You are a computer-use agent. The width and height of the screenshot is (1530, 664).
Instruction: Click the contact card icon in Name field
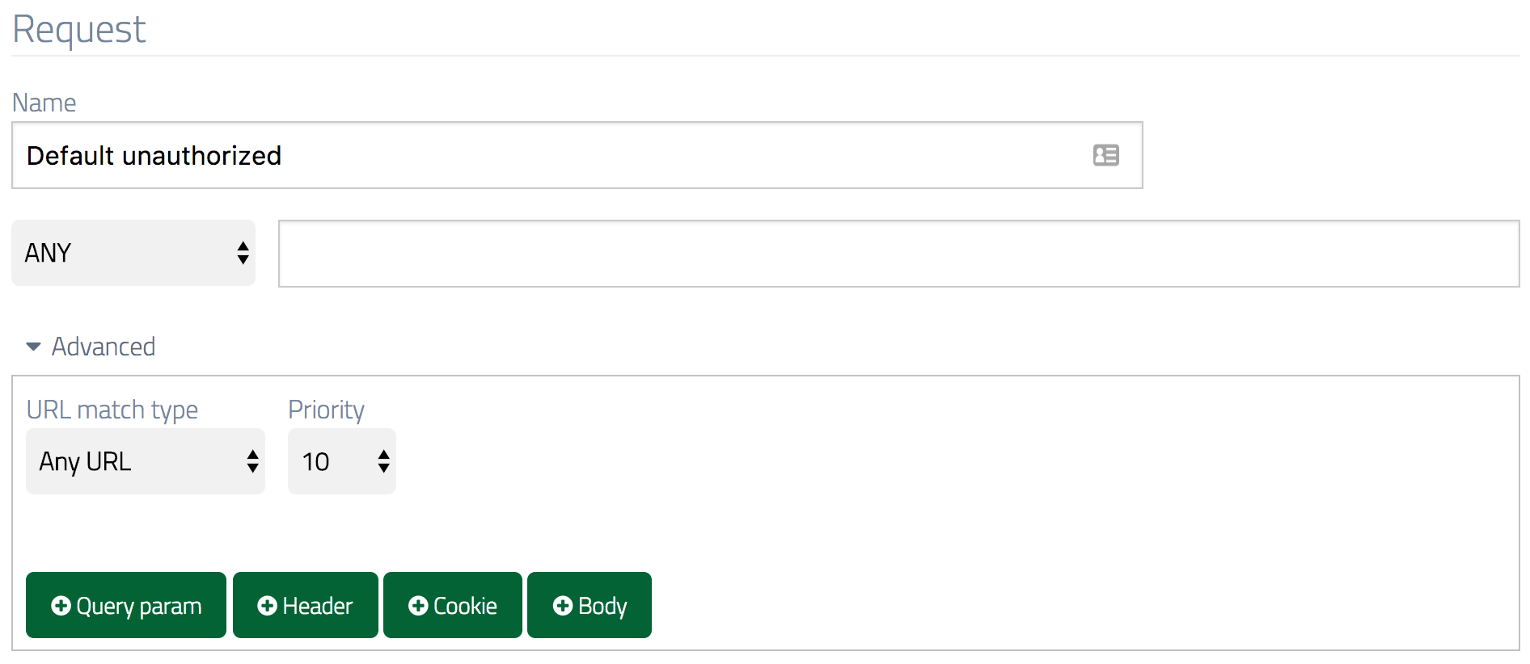[1105, 155]
